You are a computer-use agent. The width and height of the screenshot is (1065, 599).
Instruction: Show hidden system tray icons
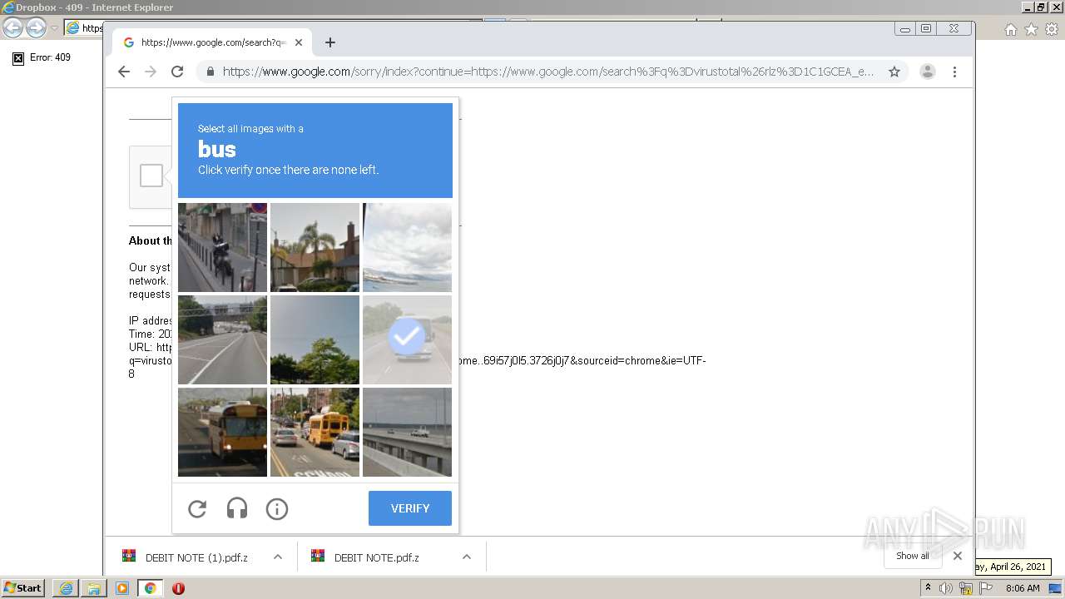click(x=928, y=588)
